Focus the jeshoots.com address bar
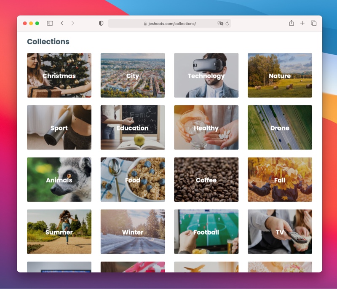337x289 pixels. [x=170, y=24]
